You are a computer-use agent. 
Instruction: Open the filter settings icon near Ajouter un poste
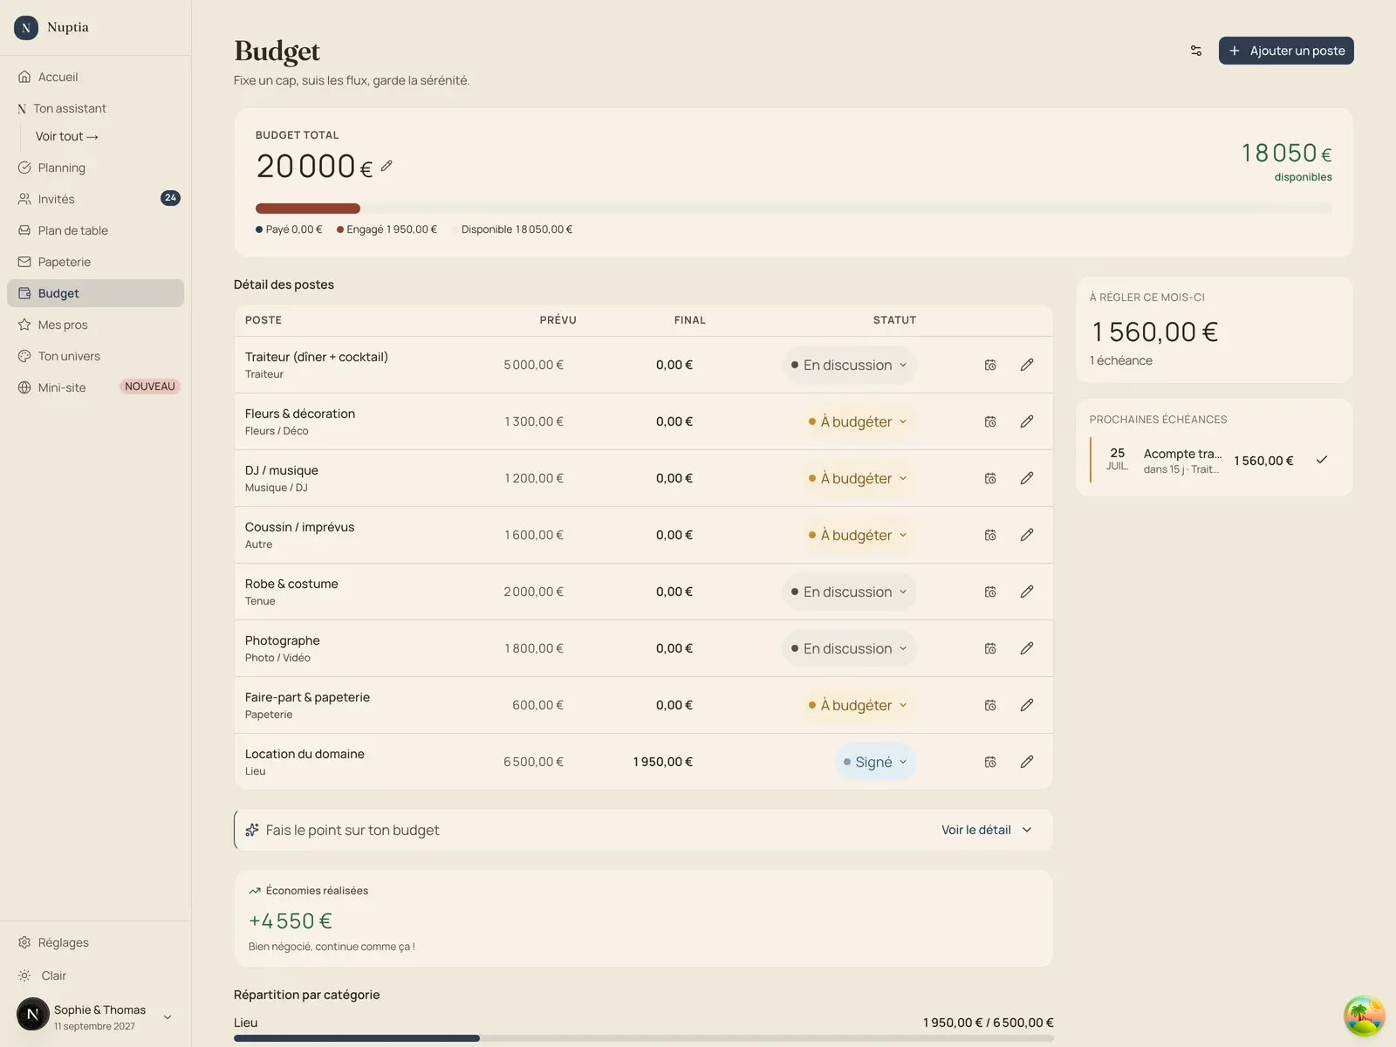pos(1196,51)
